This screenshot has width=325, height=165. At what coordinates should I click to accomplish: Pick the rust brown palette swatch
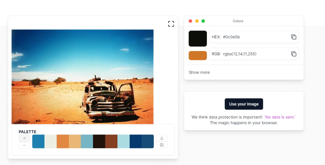[111, 142]
